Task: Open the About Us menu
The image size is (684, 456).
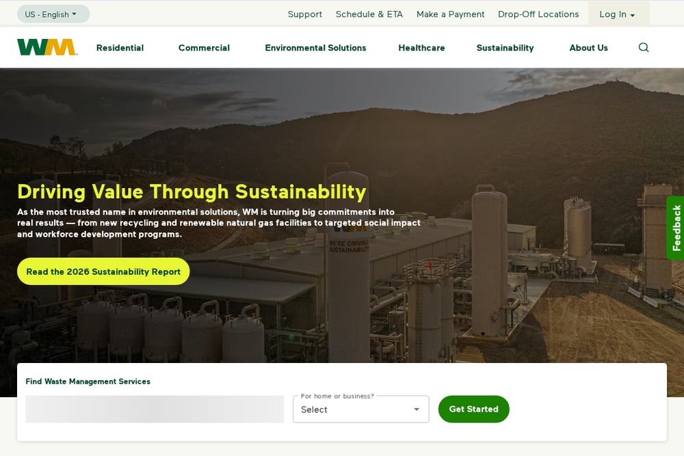Action: pos(588,48)
